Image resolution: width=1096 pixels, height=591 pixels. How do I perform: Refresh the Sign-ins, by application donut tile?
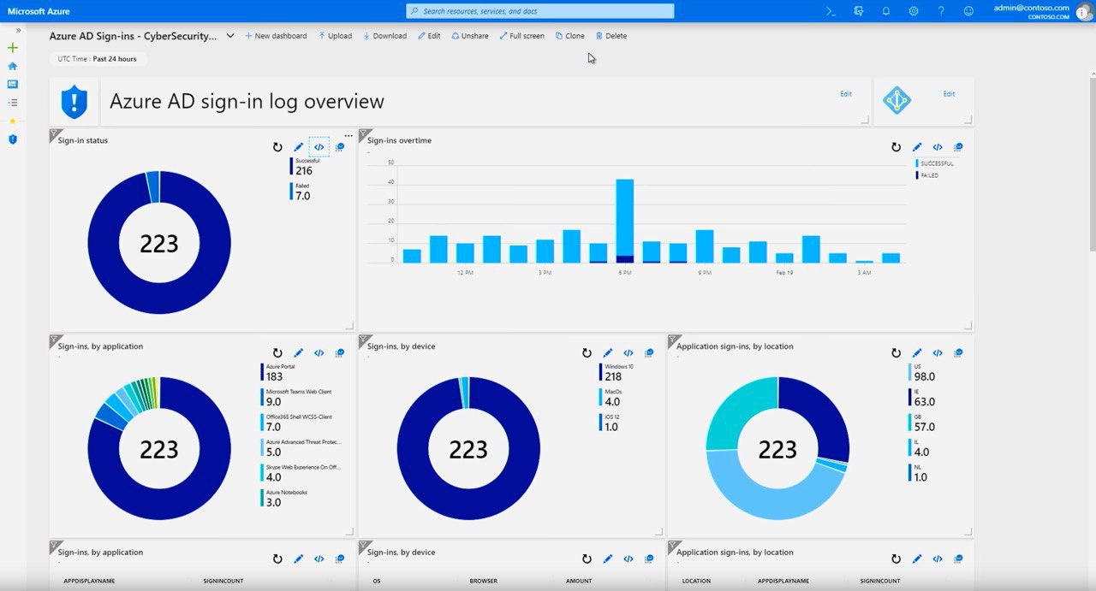click(x=277, y=352)
